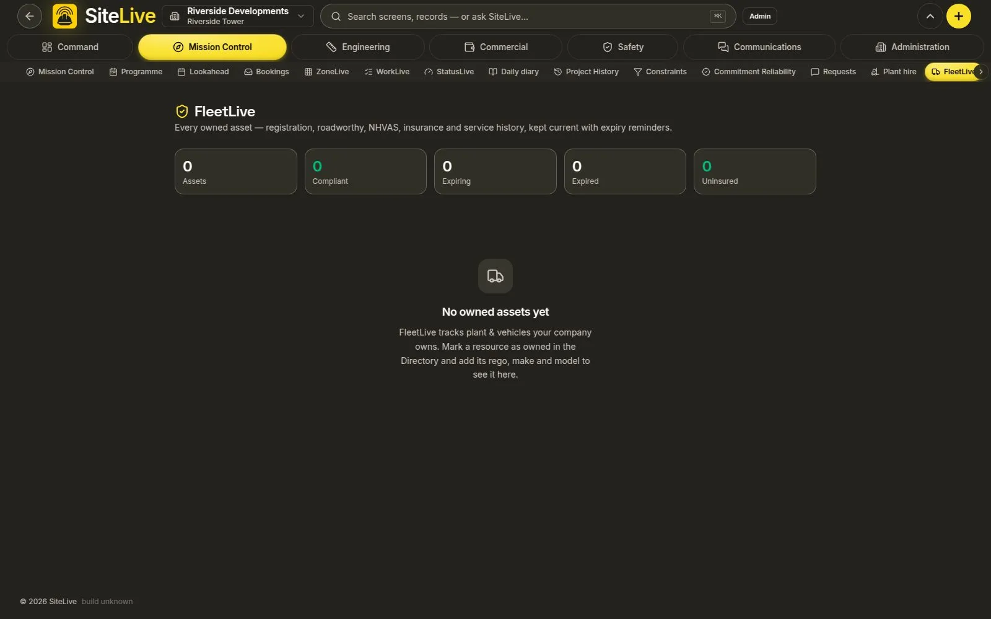
Task: Click the Compliant count card
Action: pos(365,171)
